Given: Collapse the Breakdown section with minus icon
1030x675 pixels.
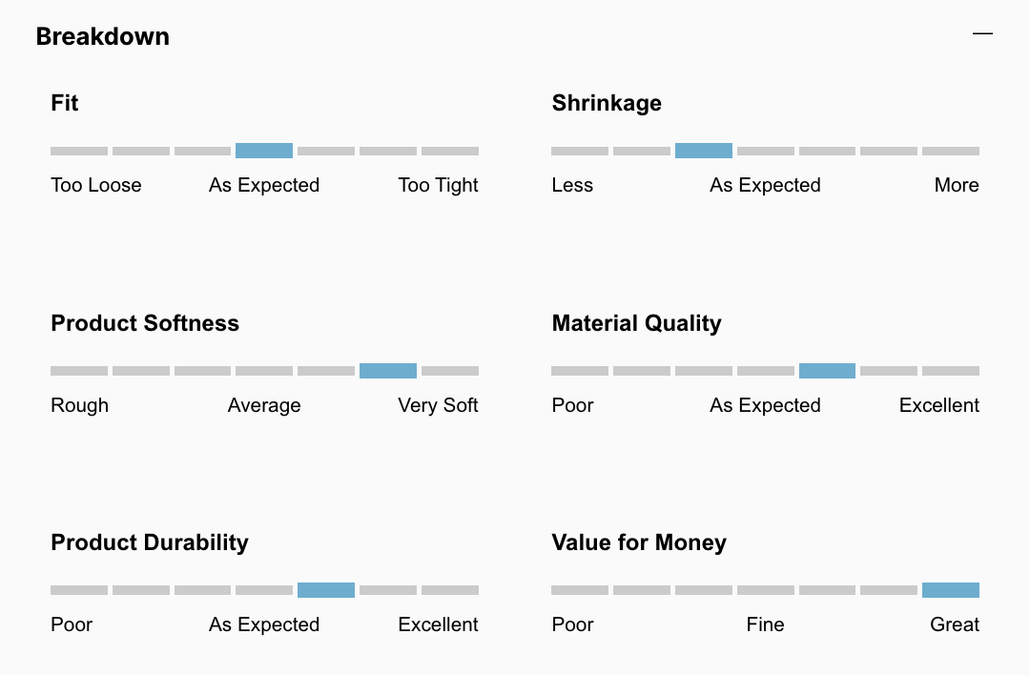Looking at the screenshot, I should [x=982, y=34].
